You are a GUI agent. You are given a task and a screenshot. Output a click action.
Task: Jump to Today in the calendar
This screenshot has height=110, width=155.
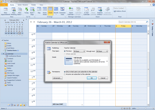(x=27, y=11)
